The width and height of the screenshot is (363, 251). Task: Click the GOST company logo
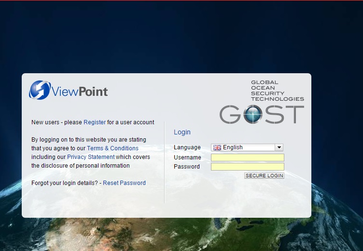point(262,114)
